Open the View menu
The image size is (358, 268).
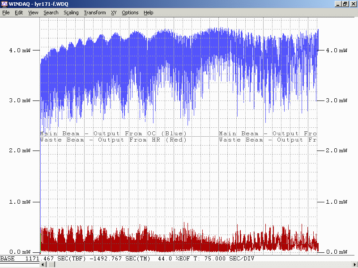click(33, 13)
